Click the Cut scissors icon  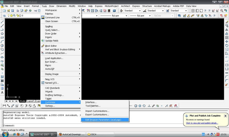click(x=35, y=11)
